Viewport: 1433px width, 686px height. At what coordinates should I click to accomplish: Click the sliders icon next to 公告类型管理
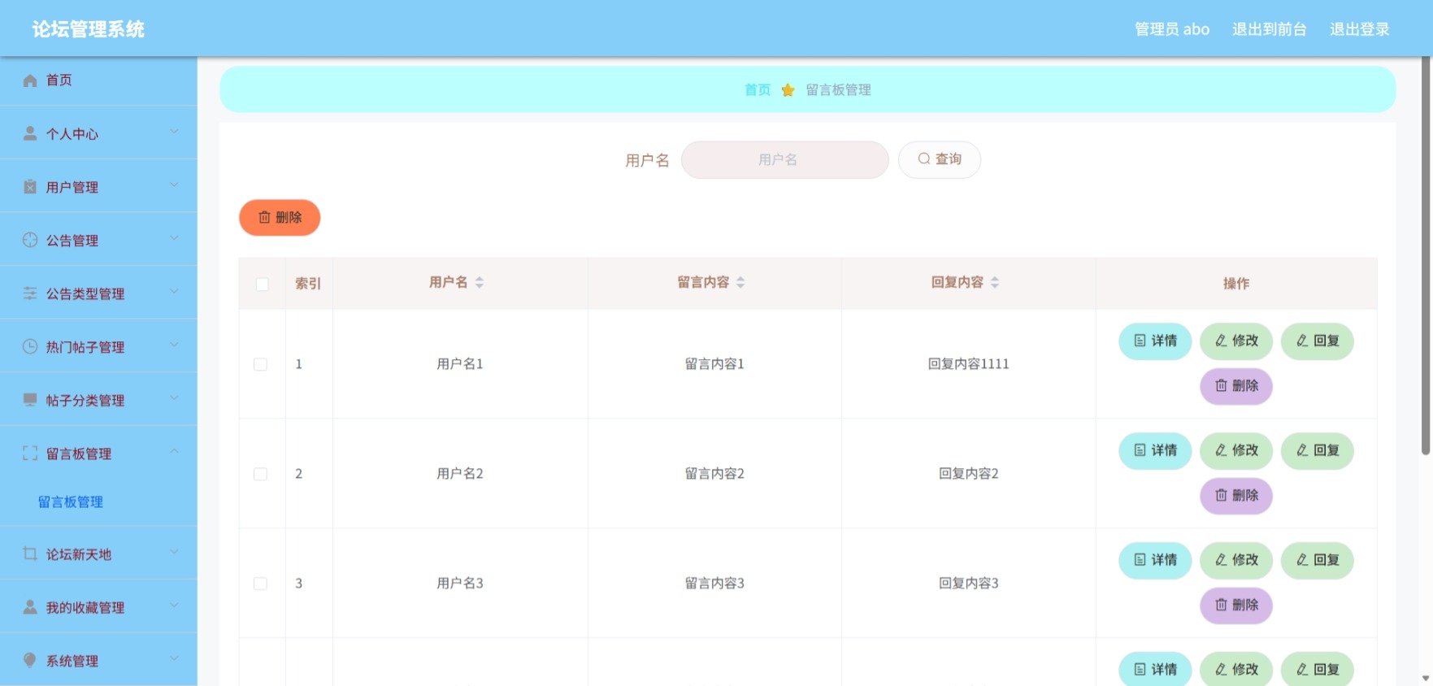coord(30,293)
